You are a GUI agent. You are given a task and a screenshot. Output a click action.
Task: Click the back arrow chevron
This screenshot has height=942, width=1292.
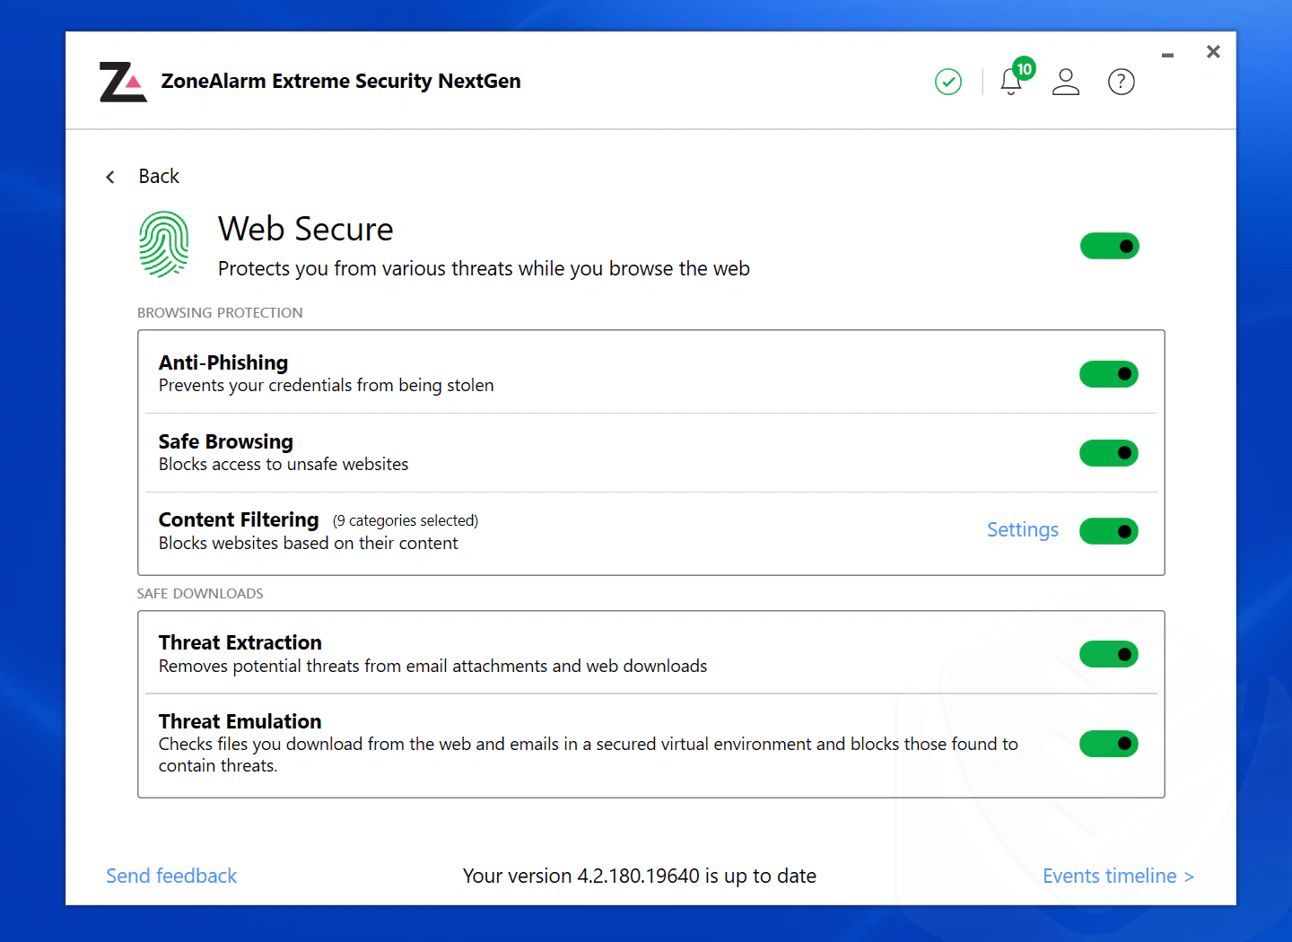[110, 177]
